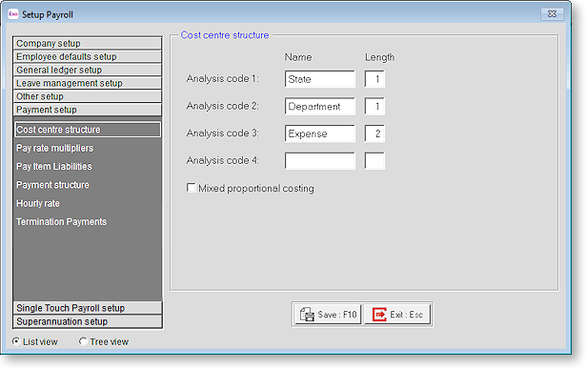Expand the Superannuation setup section
Image resolution: width=586 pixels, height=369 pixels.
point(88,321)
